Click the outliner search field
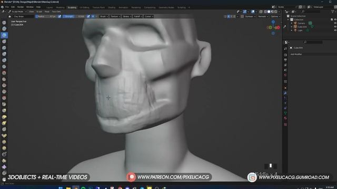Viewport: 337px width, 189px height. click(311, 12)
